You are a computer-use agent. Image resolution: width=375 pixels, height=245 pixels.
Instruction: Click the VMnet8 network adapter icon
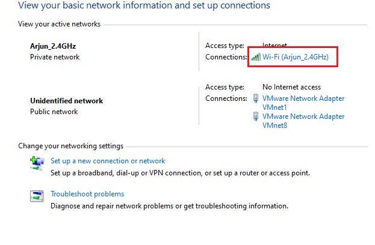click(256, 116)
